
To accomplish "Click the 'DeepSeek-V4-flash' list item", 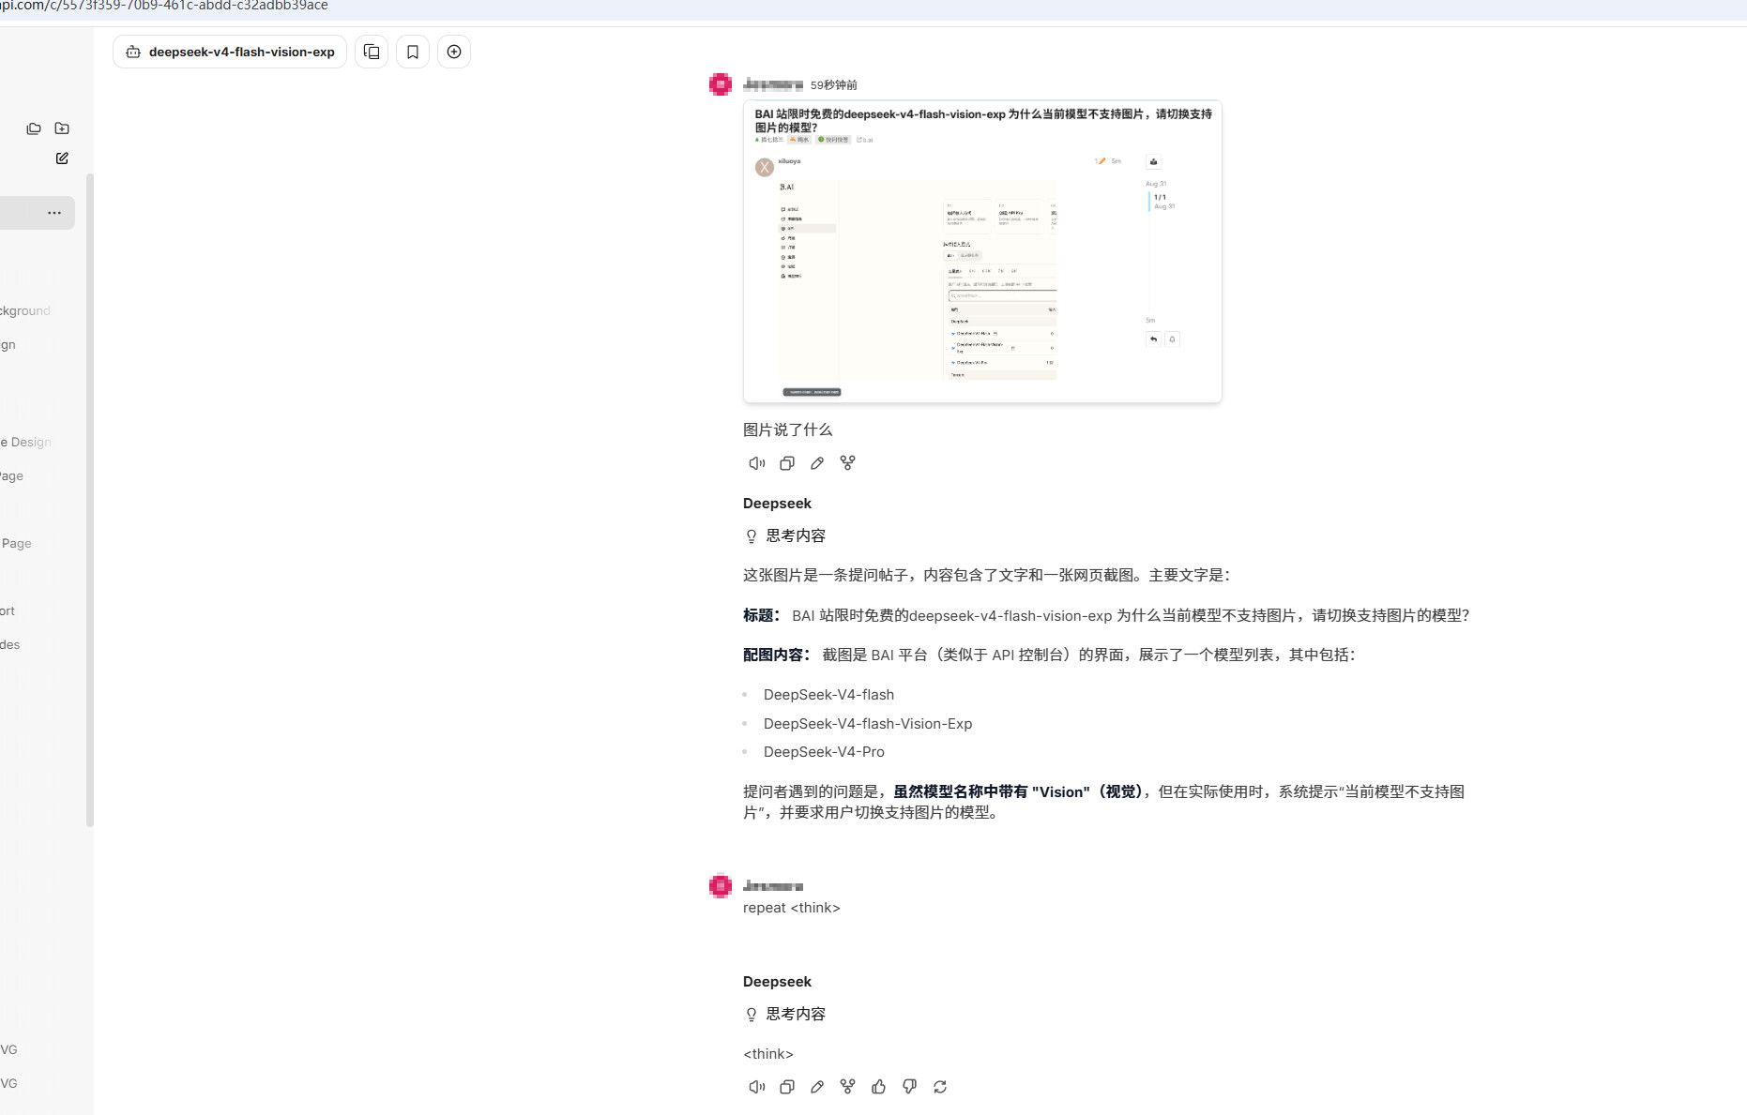I will click(x=828, y=695).
